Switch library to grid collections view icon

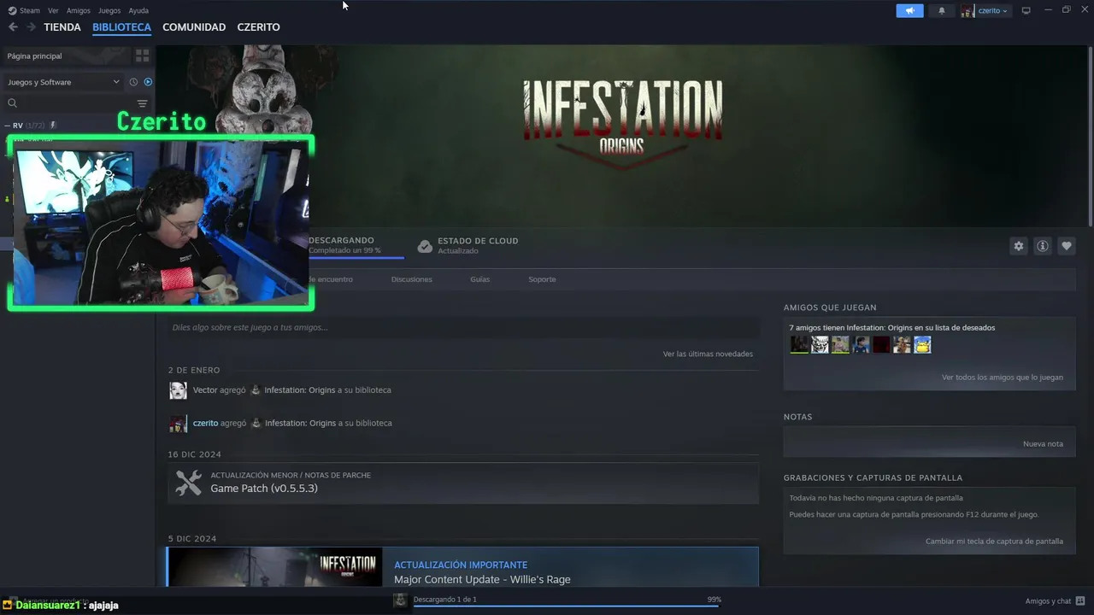142,56
